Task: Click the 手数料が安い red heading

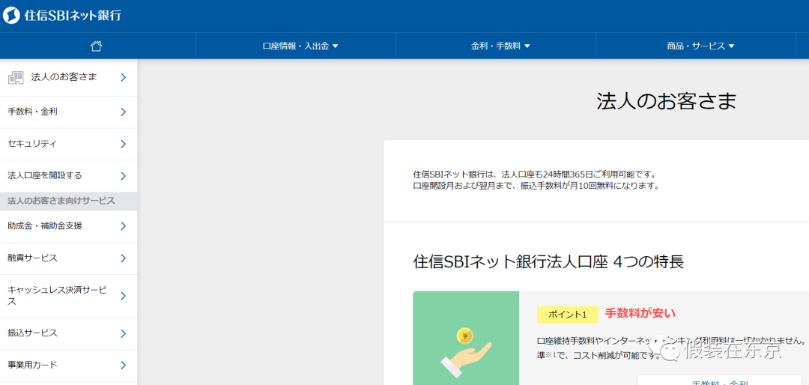Action: [640, 313]
